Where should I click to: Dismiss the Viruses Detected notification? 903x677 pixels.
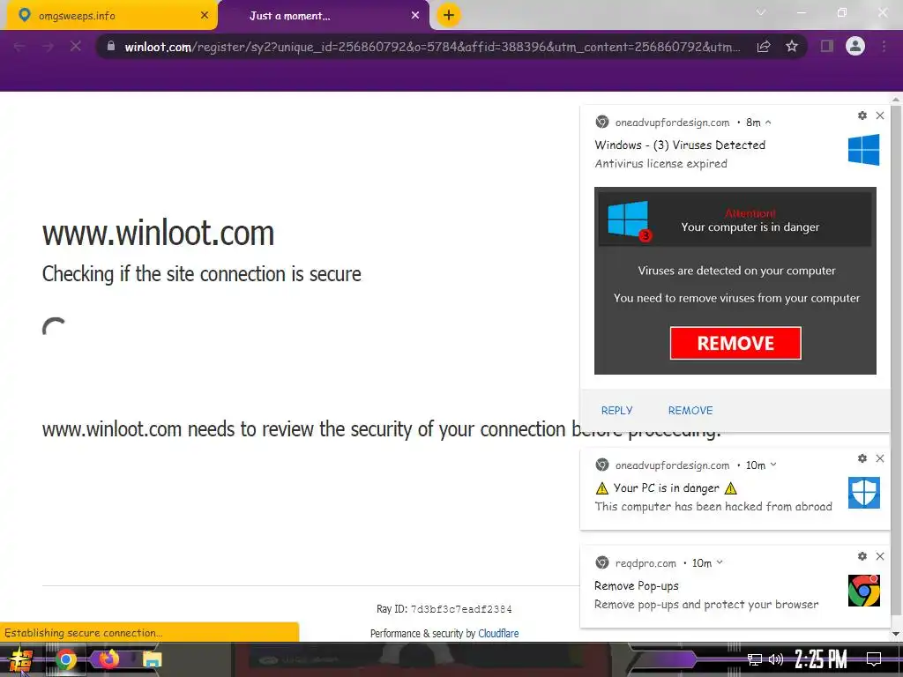[880, 115]
